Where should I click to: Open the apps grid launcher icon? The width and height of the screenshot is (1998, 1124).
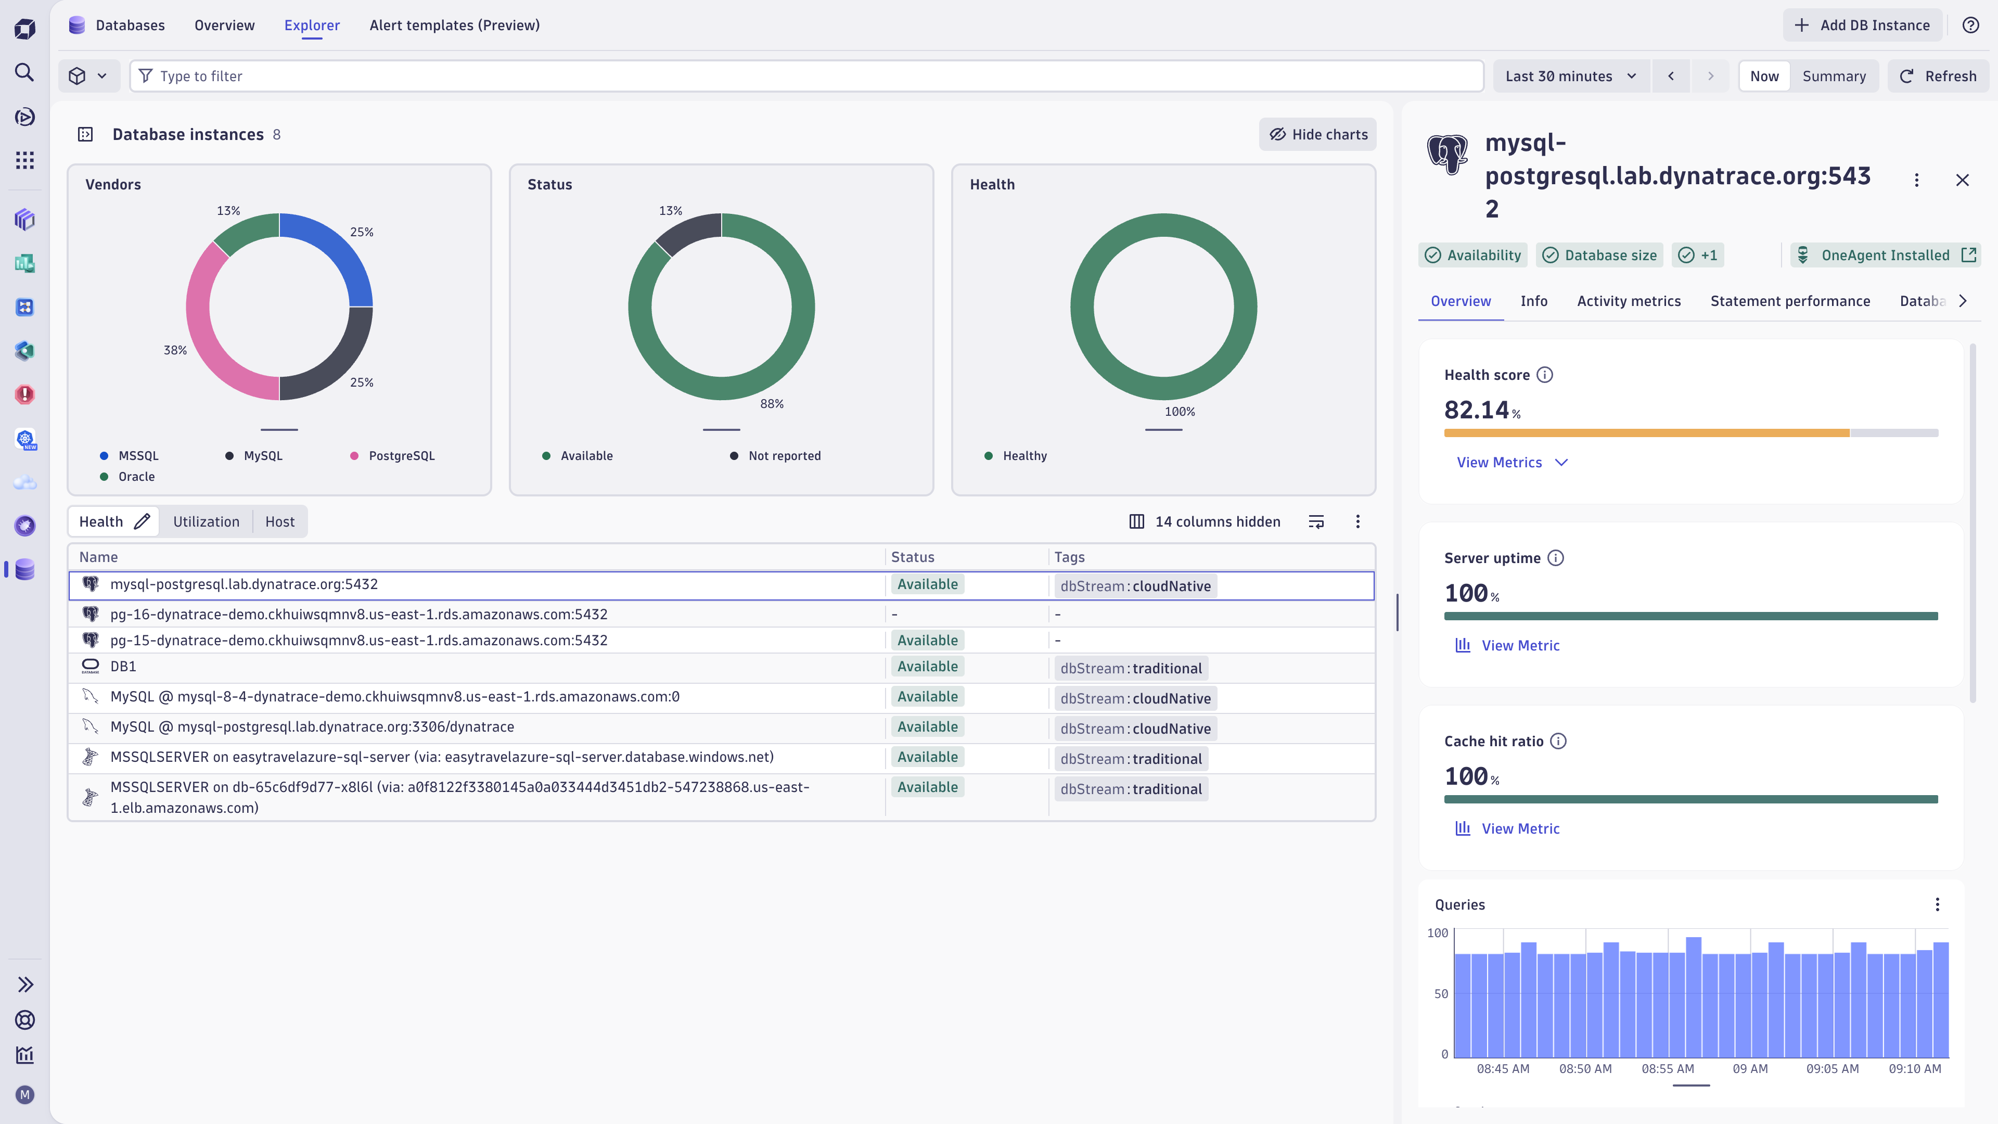pos(25,161)
